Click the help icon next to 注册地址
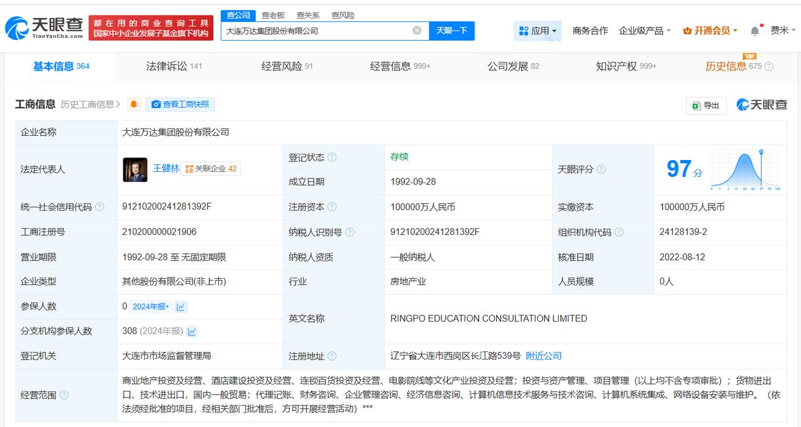This screenshot has height=427, width=801. (x=332, y=356)
